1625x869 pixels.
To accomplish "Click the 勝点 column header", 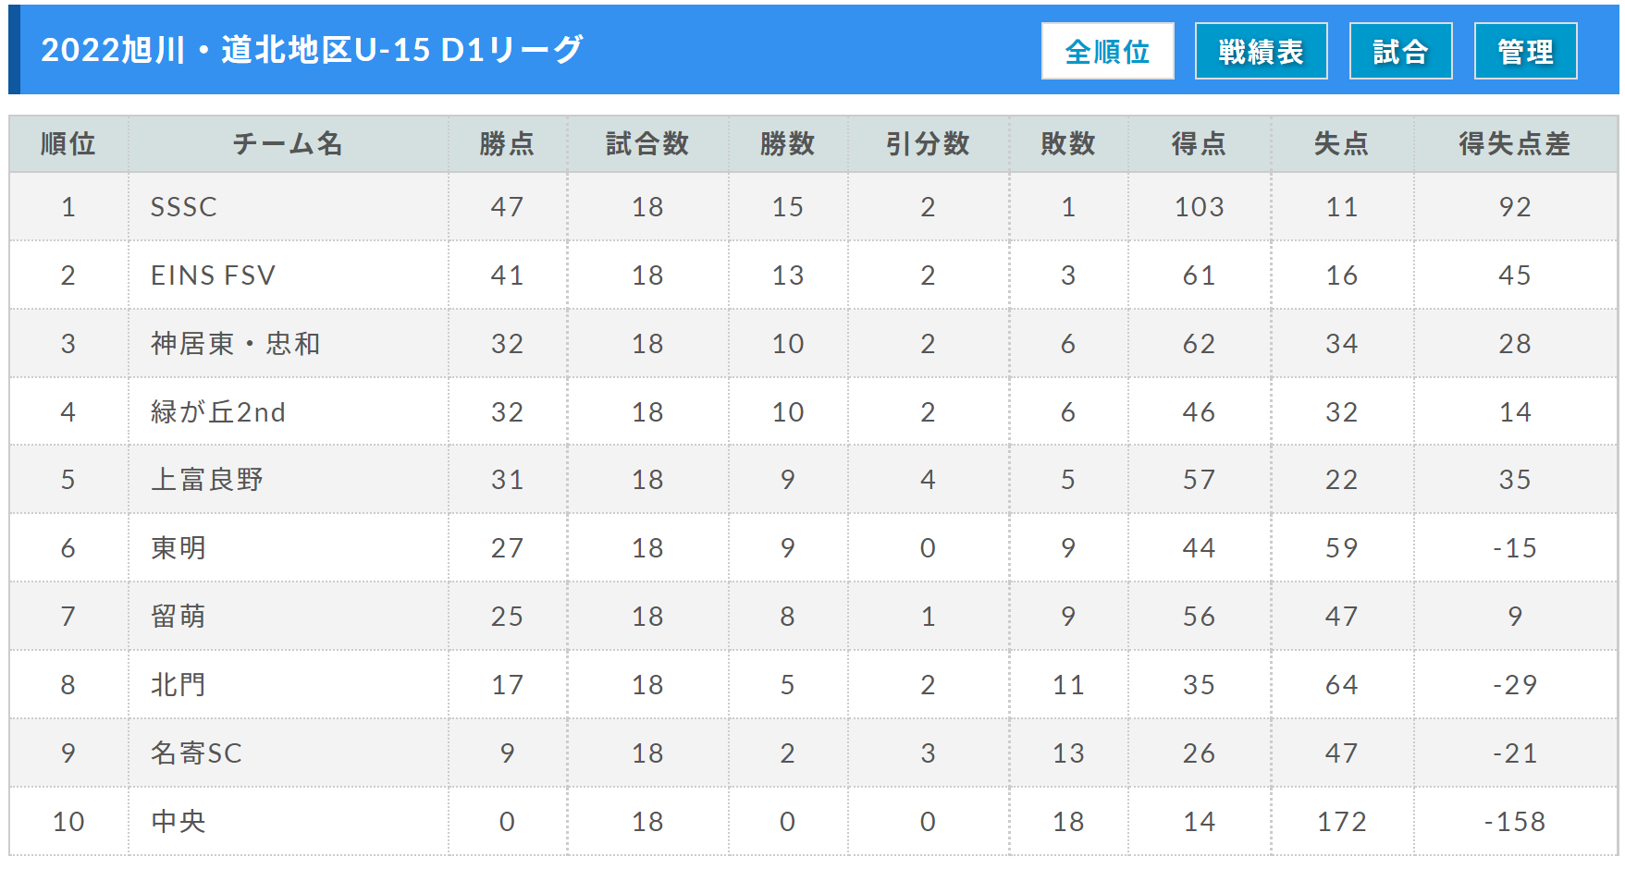I will click(x=507, y=144).
